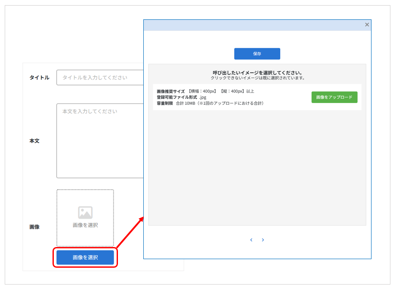The width and height of the screenshot is (396, 291).
Task: Close the image selection dialog with X
Action: coord(367,25)
